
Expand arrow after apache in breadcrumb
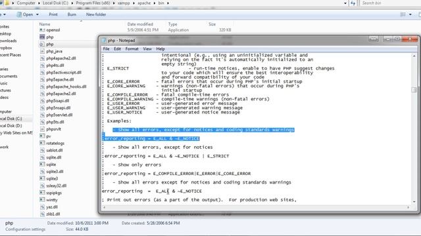coord(155,3)
